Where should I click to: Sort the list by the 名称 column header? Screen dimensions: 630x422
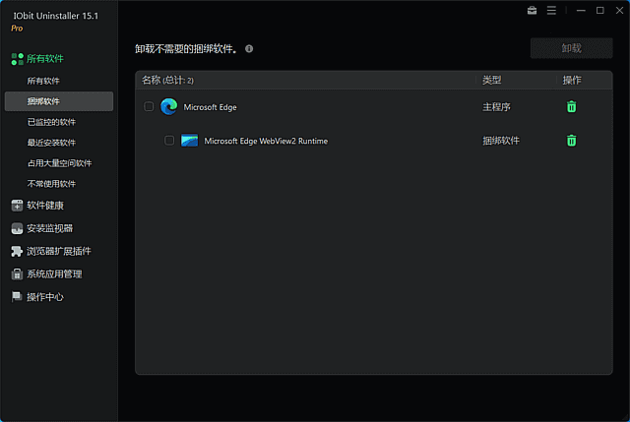(x=151, y=79)
